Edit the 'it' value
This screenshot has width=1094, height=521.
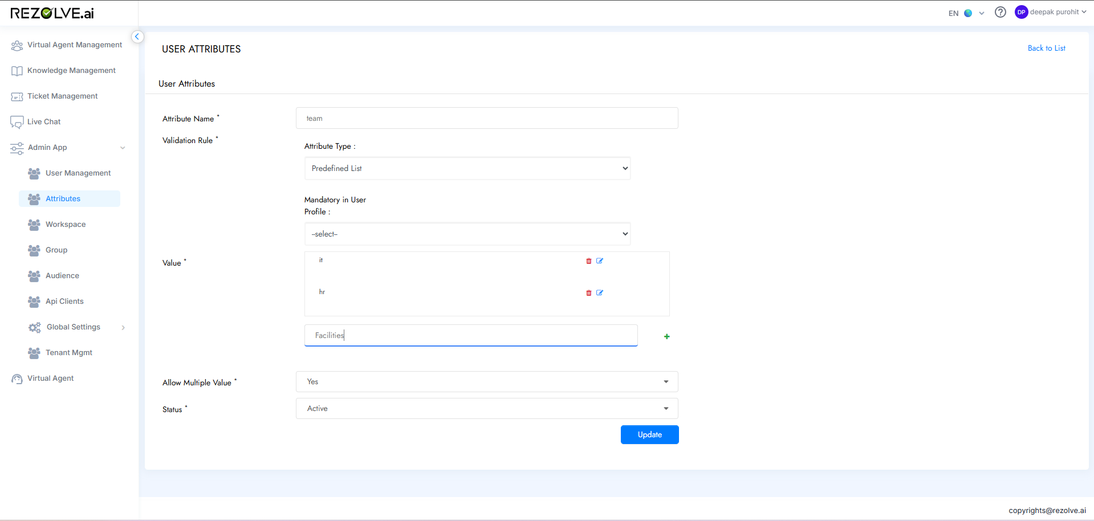600,261
